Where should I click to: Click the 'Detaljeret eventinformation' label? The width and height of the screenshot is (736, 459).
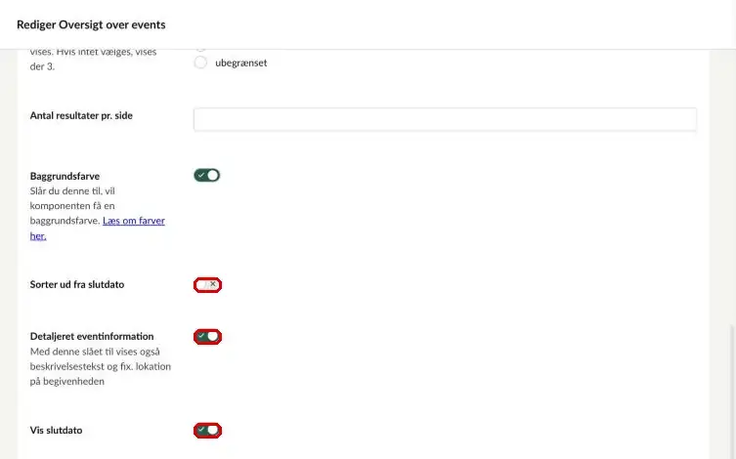(92, 336)
